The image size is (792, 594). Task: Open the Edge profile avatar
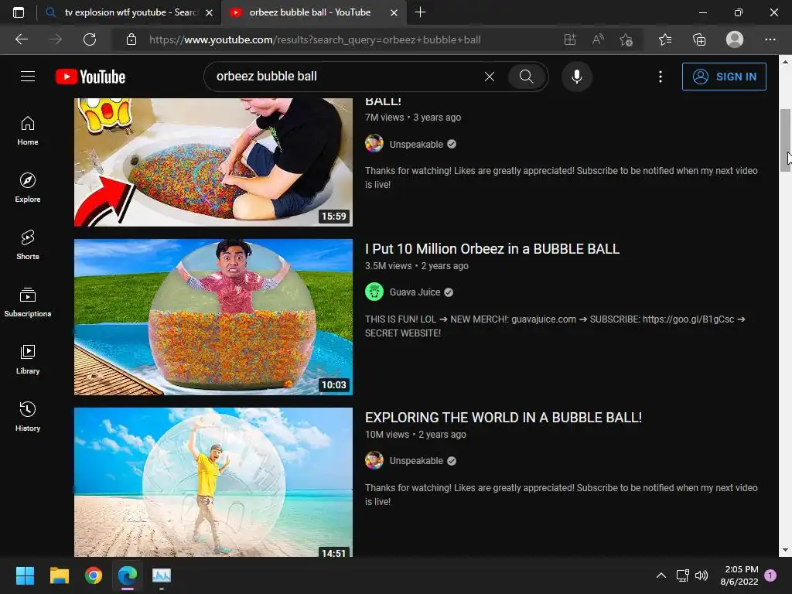735,39
